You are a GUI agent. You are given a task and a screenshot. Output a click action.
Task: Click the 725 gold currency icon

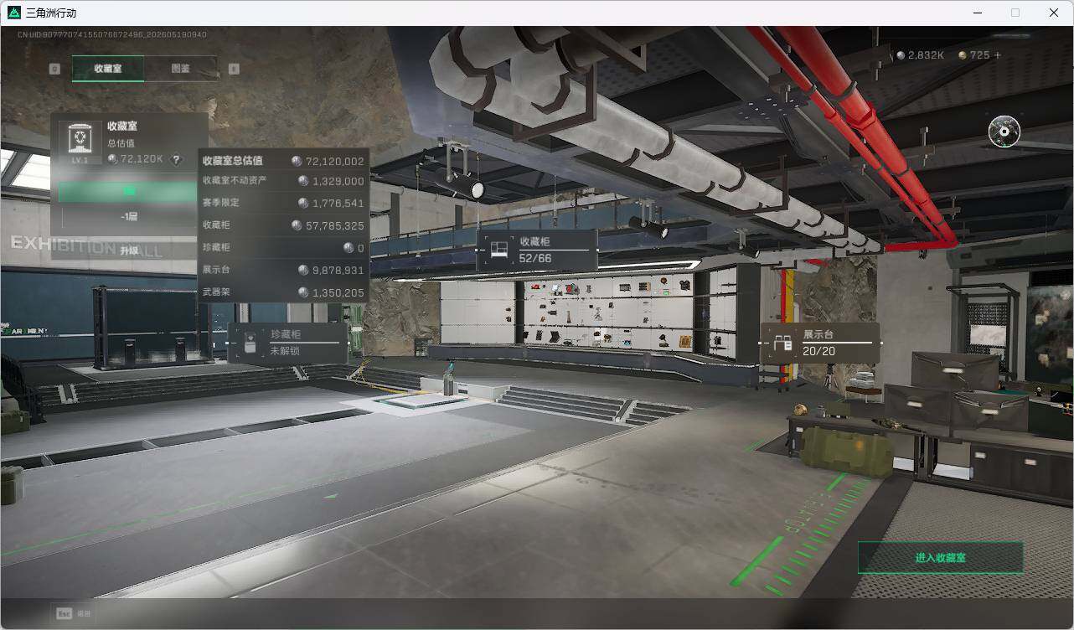coord(963,55)
